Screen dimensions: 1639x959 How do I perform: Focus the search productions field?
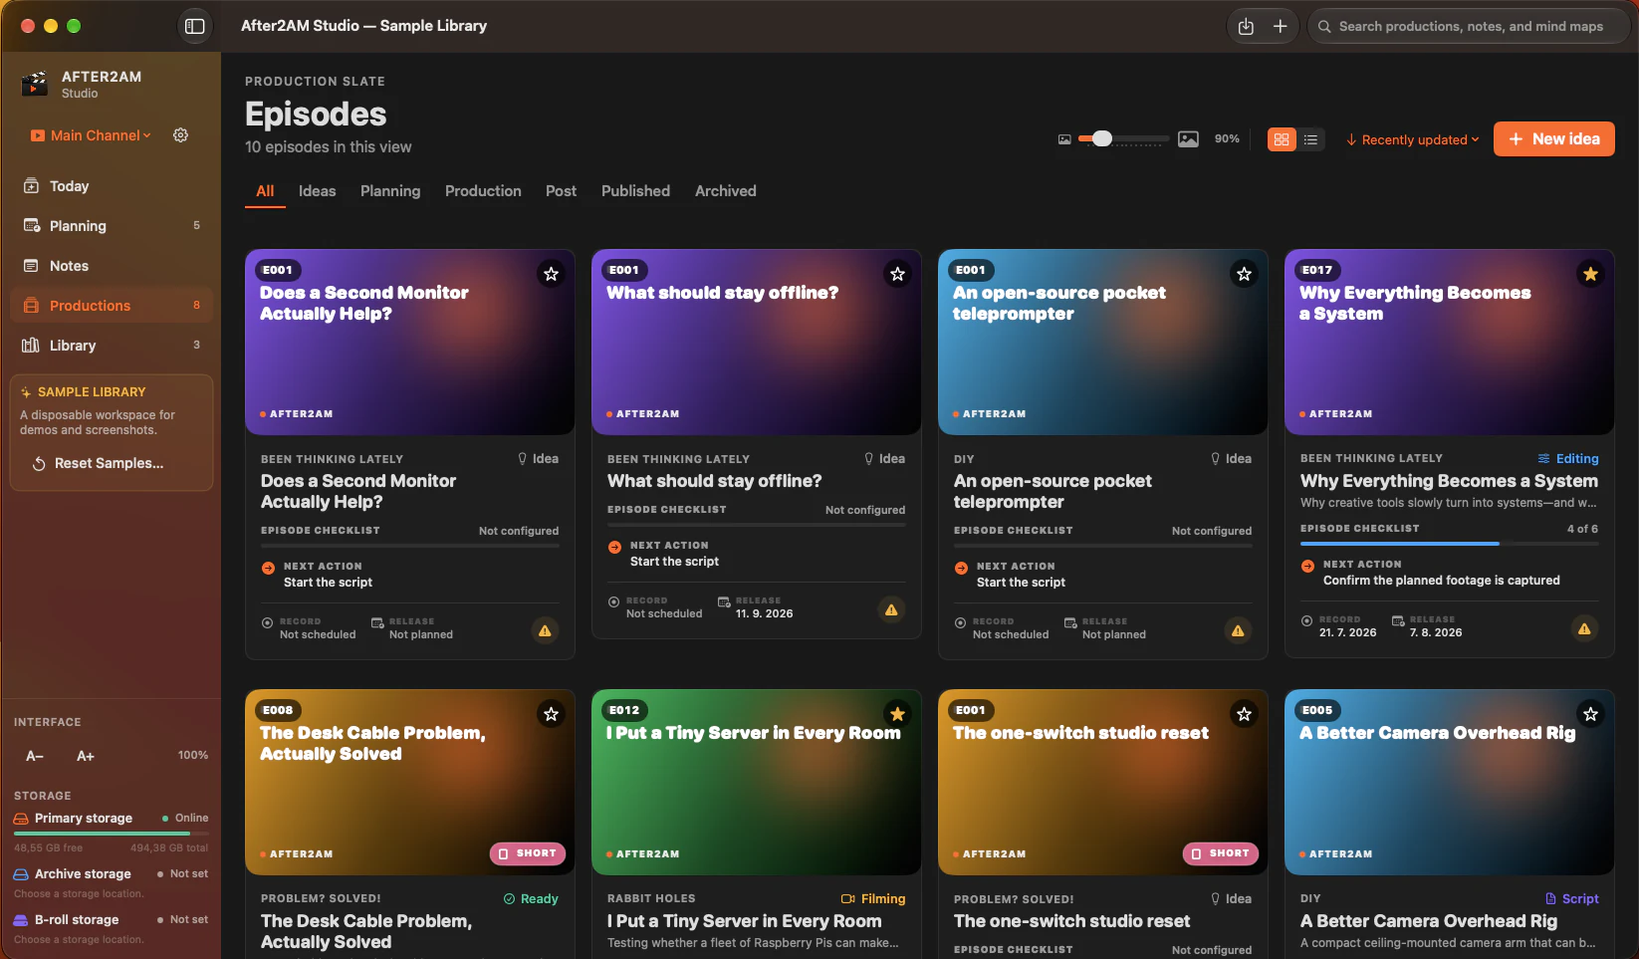(x=1469, y=27)
